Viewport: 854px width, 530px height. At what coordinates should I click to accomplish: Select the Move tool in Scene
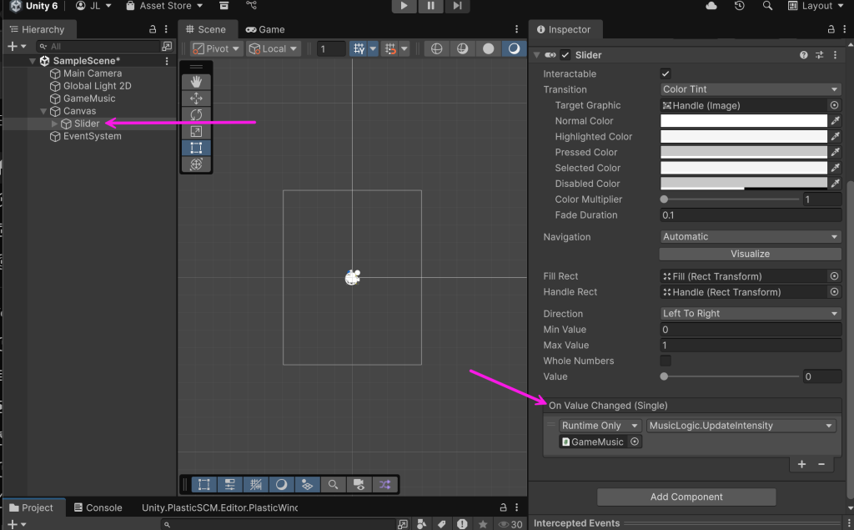(196, 98)
